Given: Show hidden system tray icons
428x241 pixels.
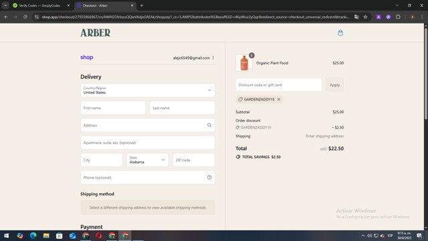Looking at the screenshot, I should click(x=363, y=236).
